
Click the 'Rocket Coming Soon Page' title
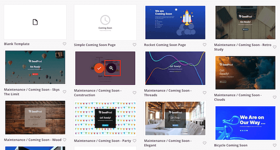coord(165,45)
